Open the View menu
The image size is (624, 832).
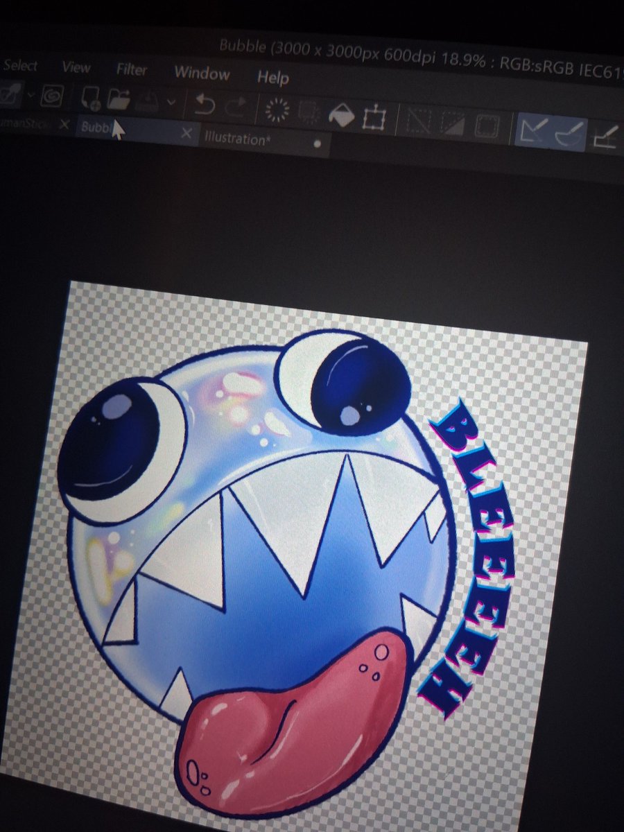76,67
